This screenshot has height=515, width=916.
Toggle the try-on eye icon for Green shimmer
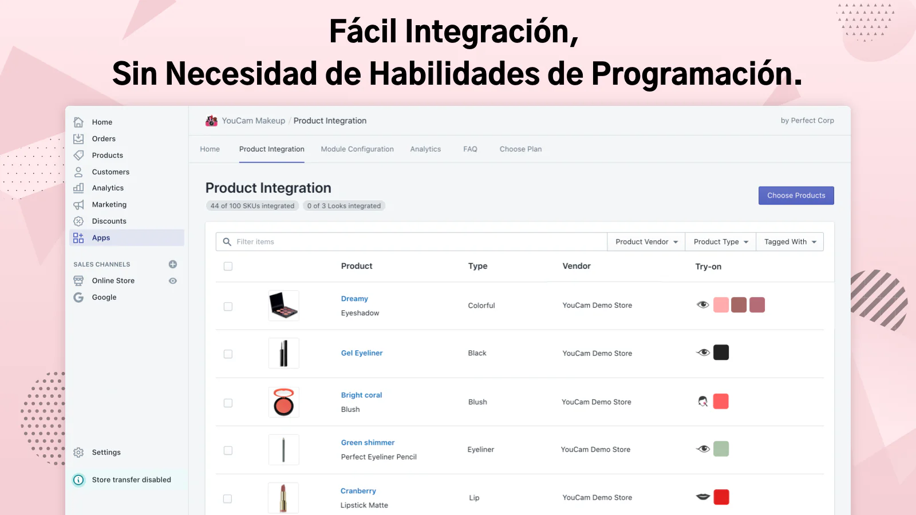tap(703, 449)
